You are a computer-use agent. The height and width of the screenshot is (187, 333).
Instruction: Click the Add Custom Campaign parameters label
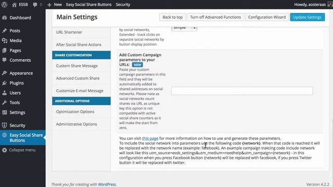coord(140,60)
